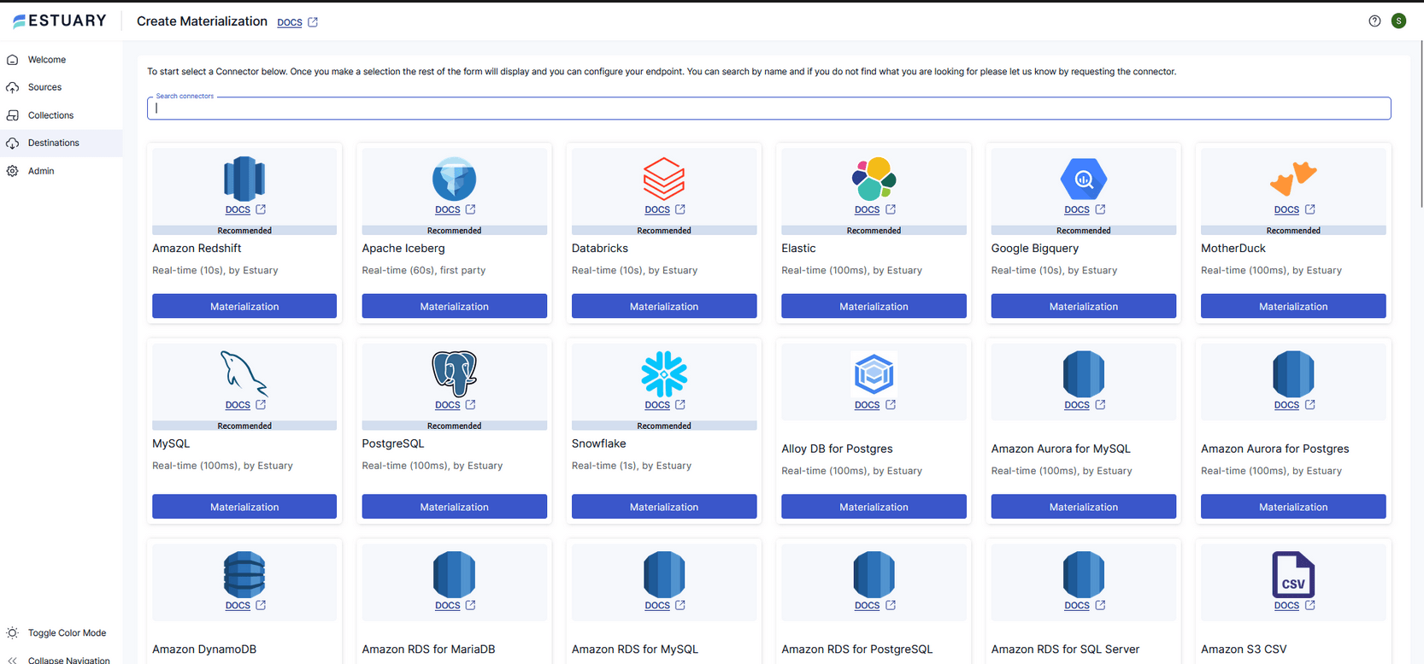The image size is (1424, 664).
Task: Open the header DOCS link
Action: tap(290, 22)
